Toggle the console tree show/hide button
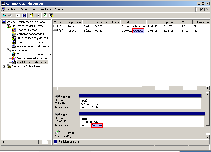The width and height of the screenshot is (211, 152). [24, 15]
